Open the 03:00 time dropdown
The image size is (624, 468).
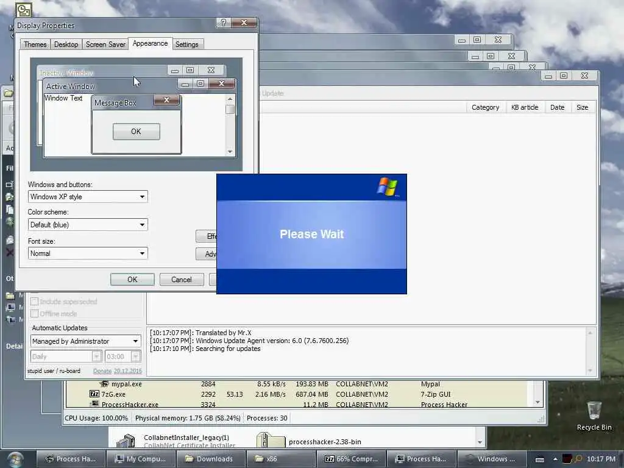pos(122,356)
